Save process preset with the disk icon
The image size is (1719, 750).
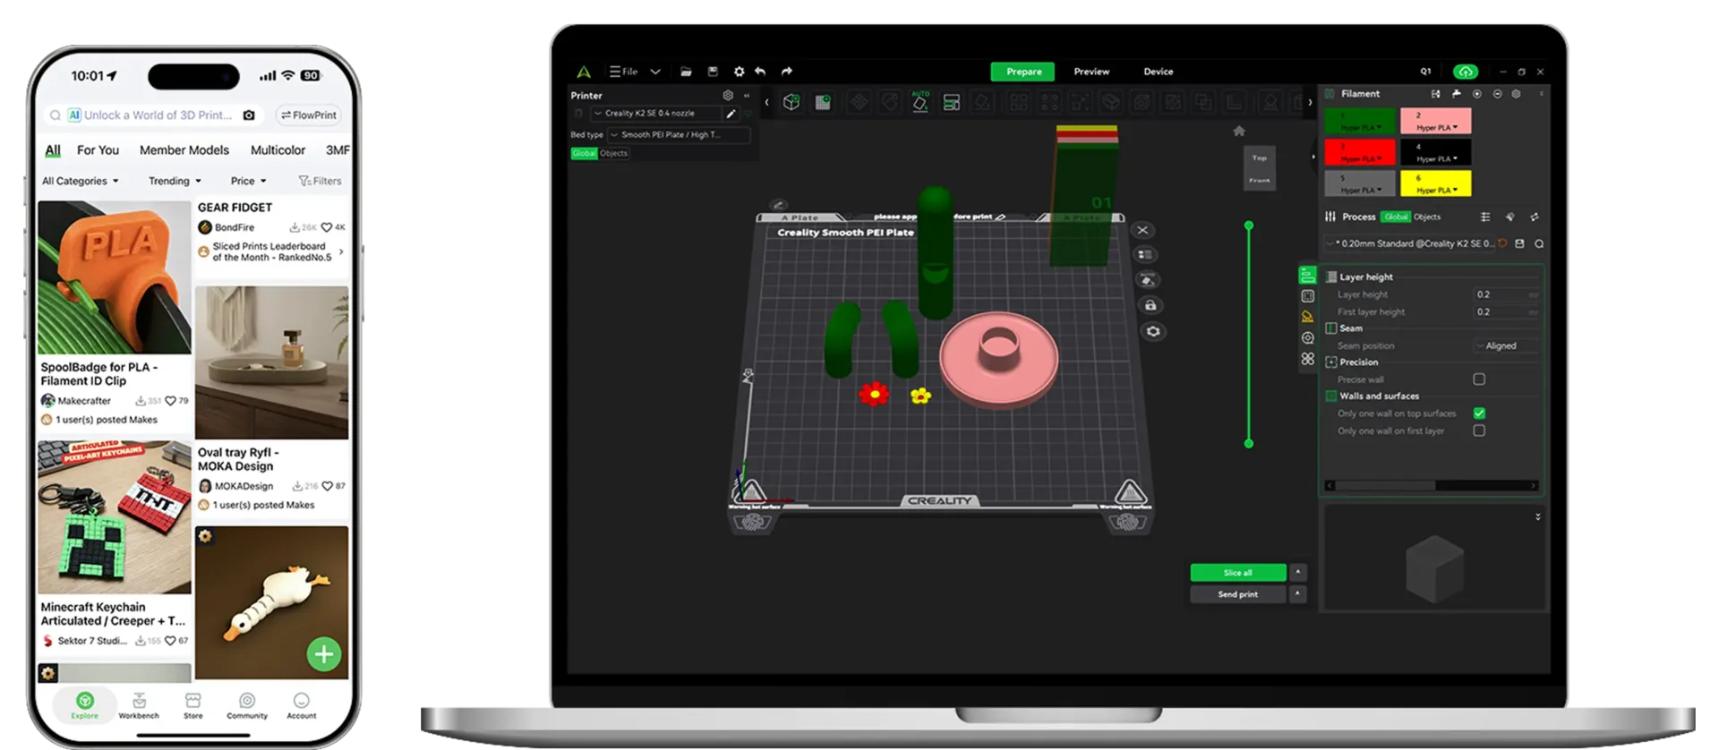(1520, 243)
